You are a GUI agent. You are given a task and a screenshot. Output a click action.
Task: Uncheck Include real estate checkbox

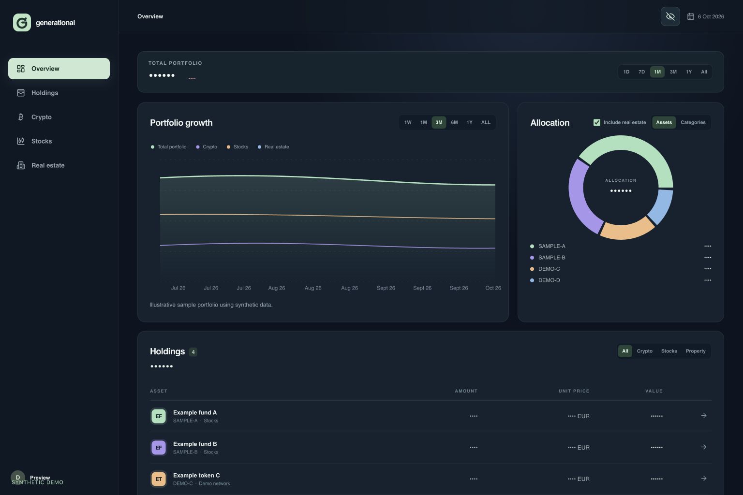pos(596,122)
